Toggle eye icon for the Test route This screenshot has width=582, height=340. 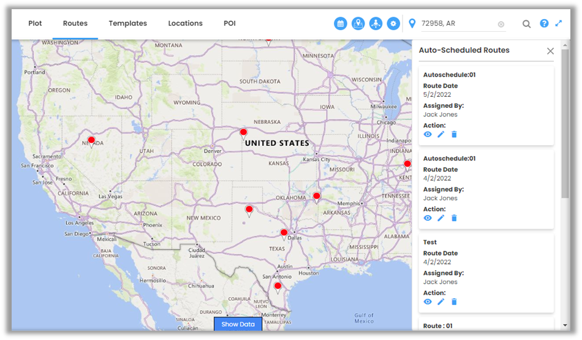[x=428, y=301]
